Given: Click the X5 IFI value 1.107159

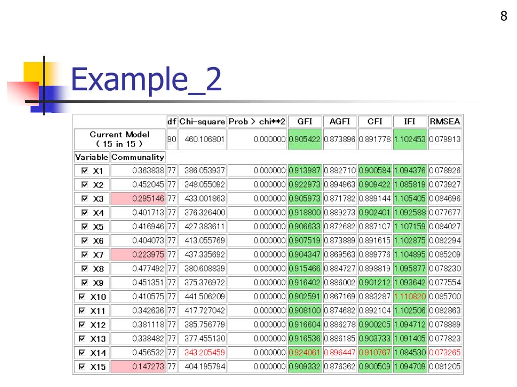Looking at the screenshot, I should (x=410, y=226).
